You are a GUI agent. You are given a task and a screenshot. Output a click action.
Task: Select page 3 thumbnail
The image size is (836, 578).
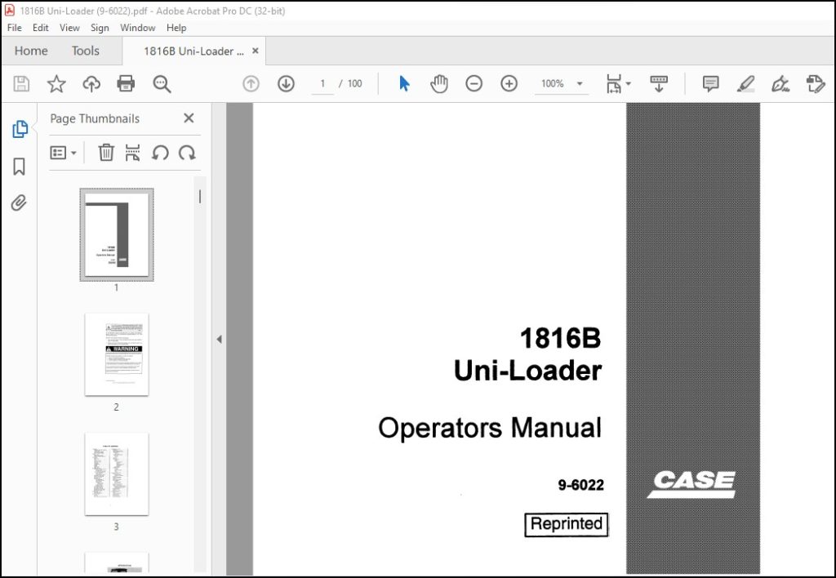(x=117, y=474)
